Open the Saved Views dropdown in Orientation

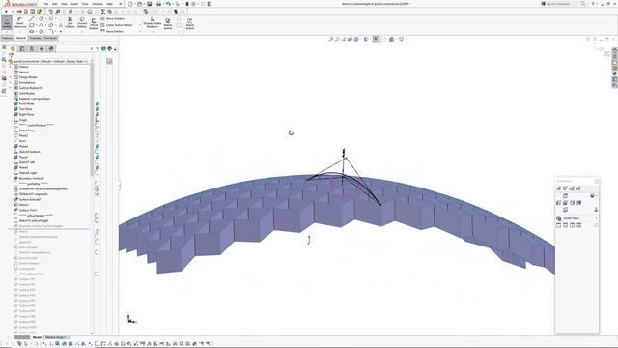596,218
